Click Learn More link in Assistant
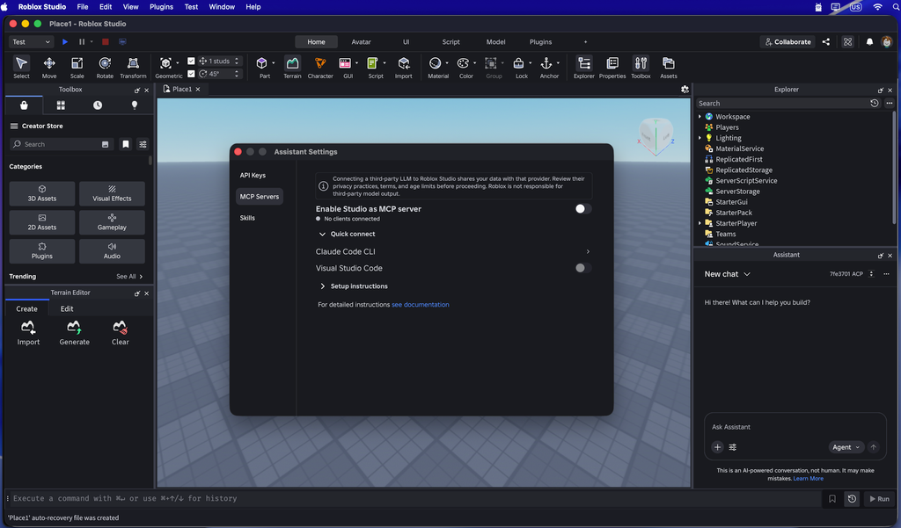The height and width of the screenshot is (528, 901). 808,479
